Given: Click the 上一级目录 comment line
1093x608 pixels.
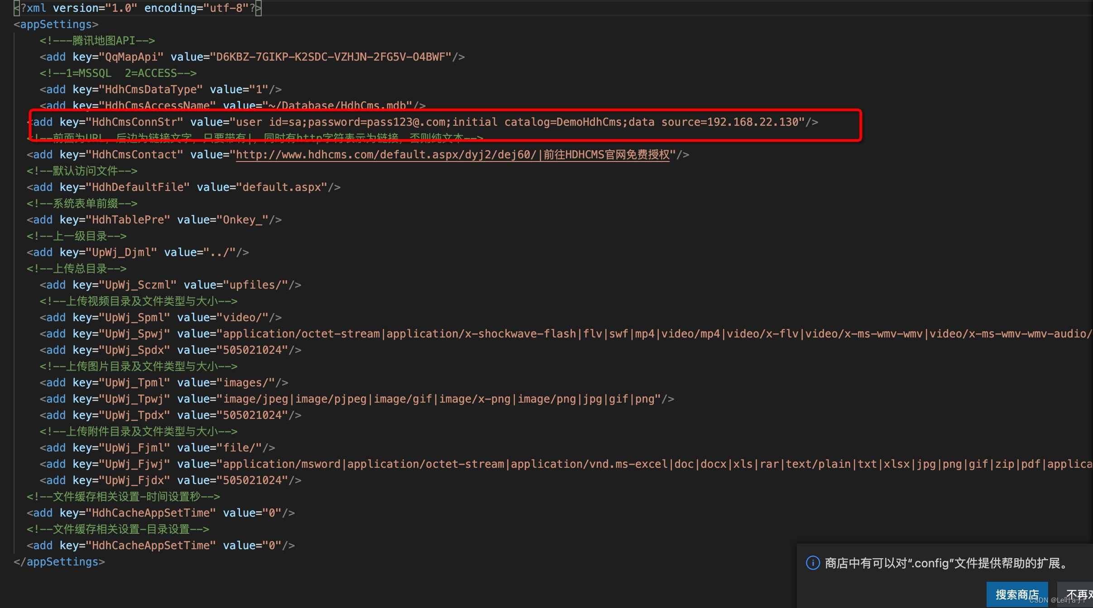Looking at the screenshot, I should tap(77, 236).
